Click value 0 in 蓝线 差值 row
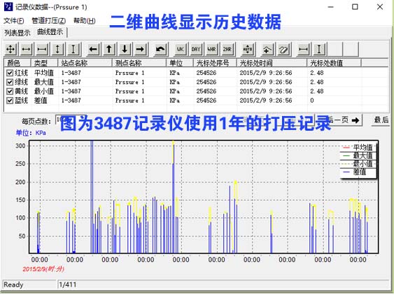The width and height of the screenshot is (394, 295). point(312,101)
